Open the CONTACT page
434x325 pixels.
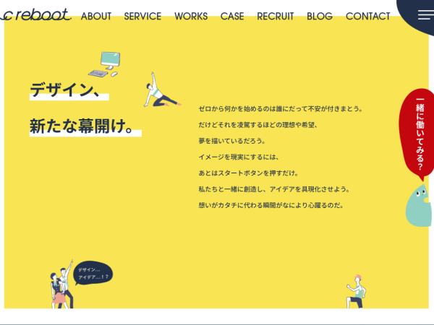367,16
